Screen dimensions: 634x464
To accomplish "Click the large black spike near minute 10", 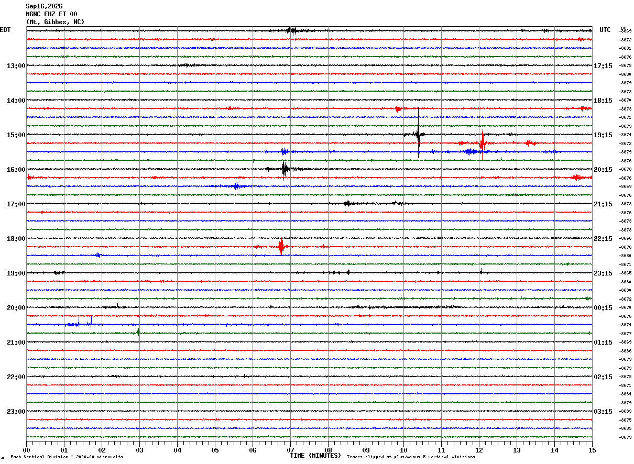I will pyautogui.click(x=418, y=134).
